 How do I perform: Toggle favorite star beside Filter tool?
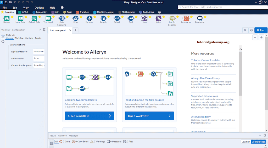[x=81, y=17]
